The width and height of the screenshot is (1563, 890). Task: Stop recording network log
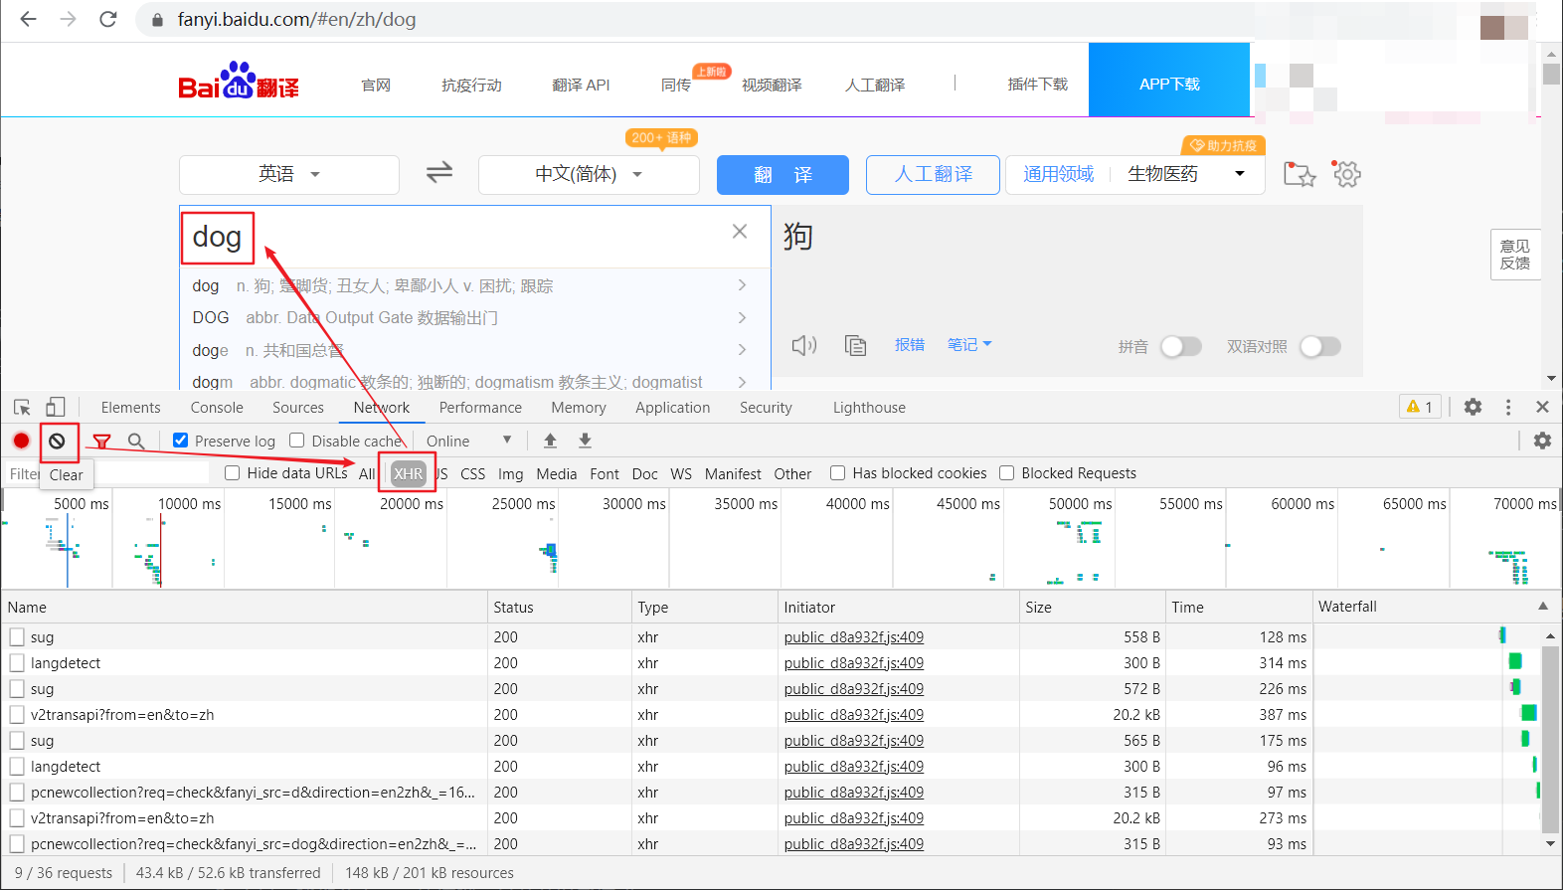21,441
